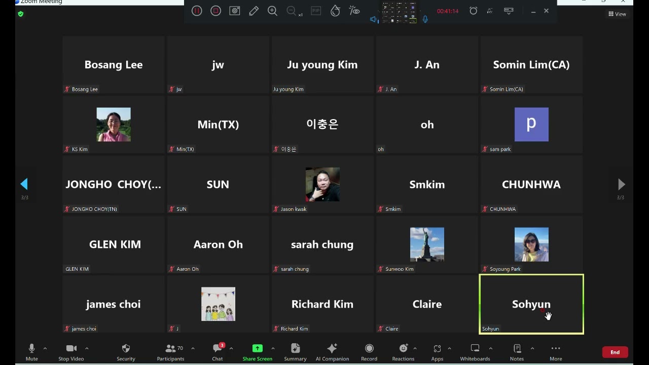The image size is (649, 365).
Task: Click the recorder keyboard dropdown icon
Action: coord(509,11)
